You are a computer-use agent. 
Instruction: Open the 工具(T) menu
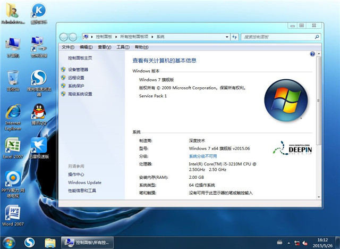point(123,47)
